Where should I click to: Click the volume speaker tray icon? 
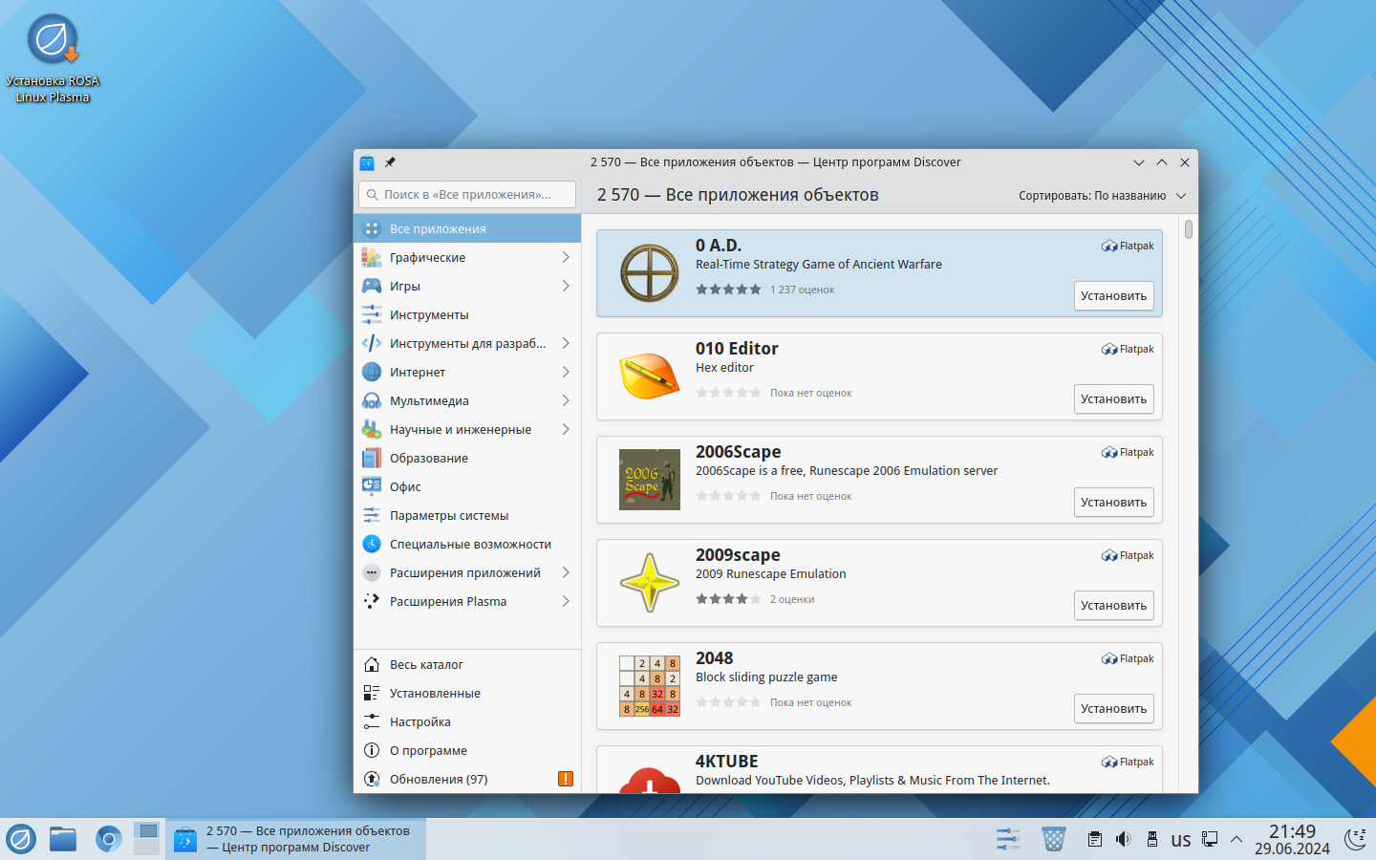(1124, 839)
